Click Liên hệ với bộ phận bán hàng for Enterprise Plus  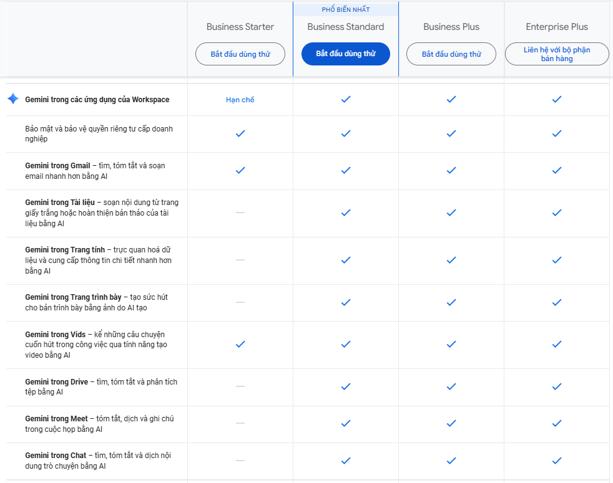click(x=557, y=54)
